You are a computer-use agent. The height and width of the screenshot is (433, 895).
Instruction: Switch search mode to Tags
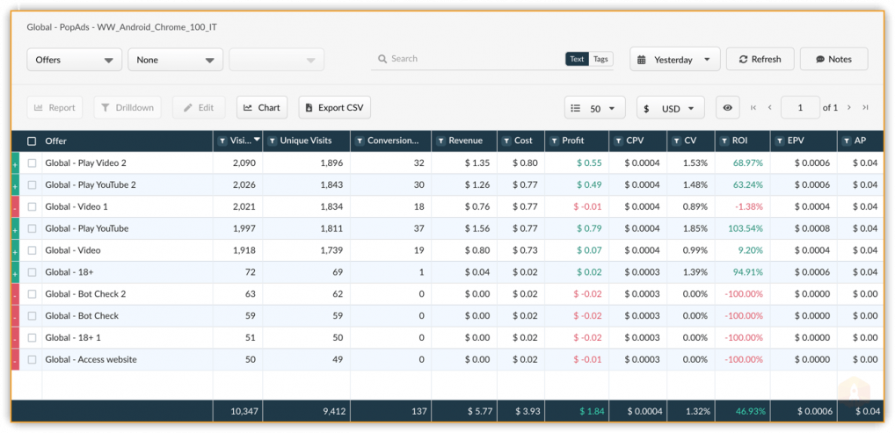(x=600, y=59)
